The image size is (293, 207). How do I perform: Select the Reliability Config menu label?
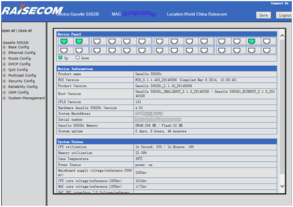click(x=23, y=87)
